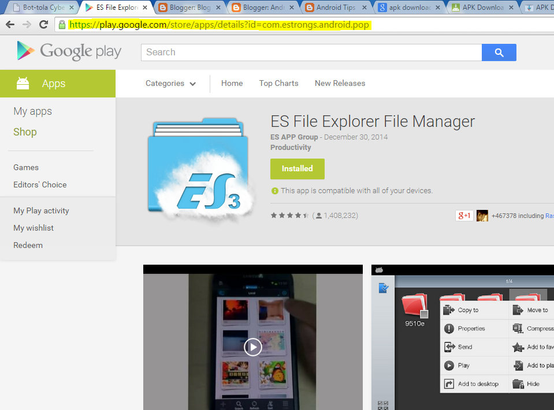
Task: Click the Copy to icon in screenshot
Action: (x=449, y=310)
